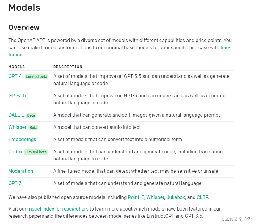This screenshot has height=224, width=256.
Task: Open the Point-E open source link
Action: 136,197
